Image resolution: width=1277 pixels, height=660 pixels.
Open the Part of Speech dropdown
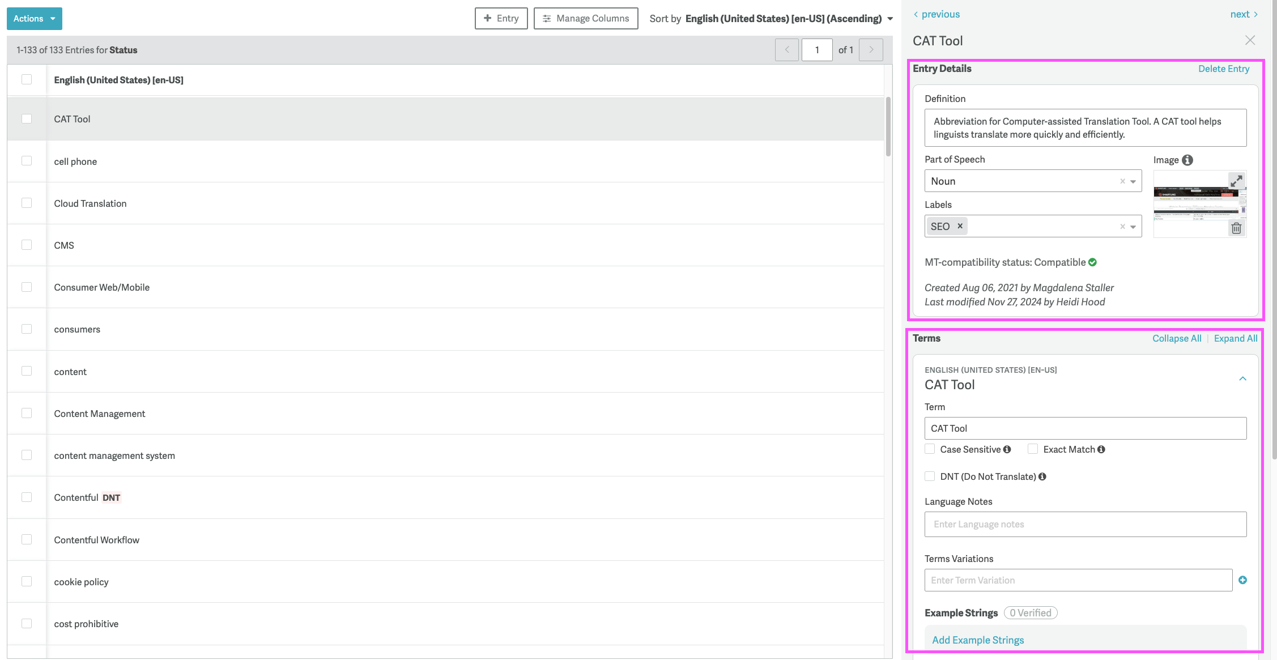pyautogui.click(x=1133, y=181)
